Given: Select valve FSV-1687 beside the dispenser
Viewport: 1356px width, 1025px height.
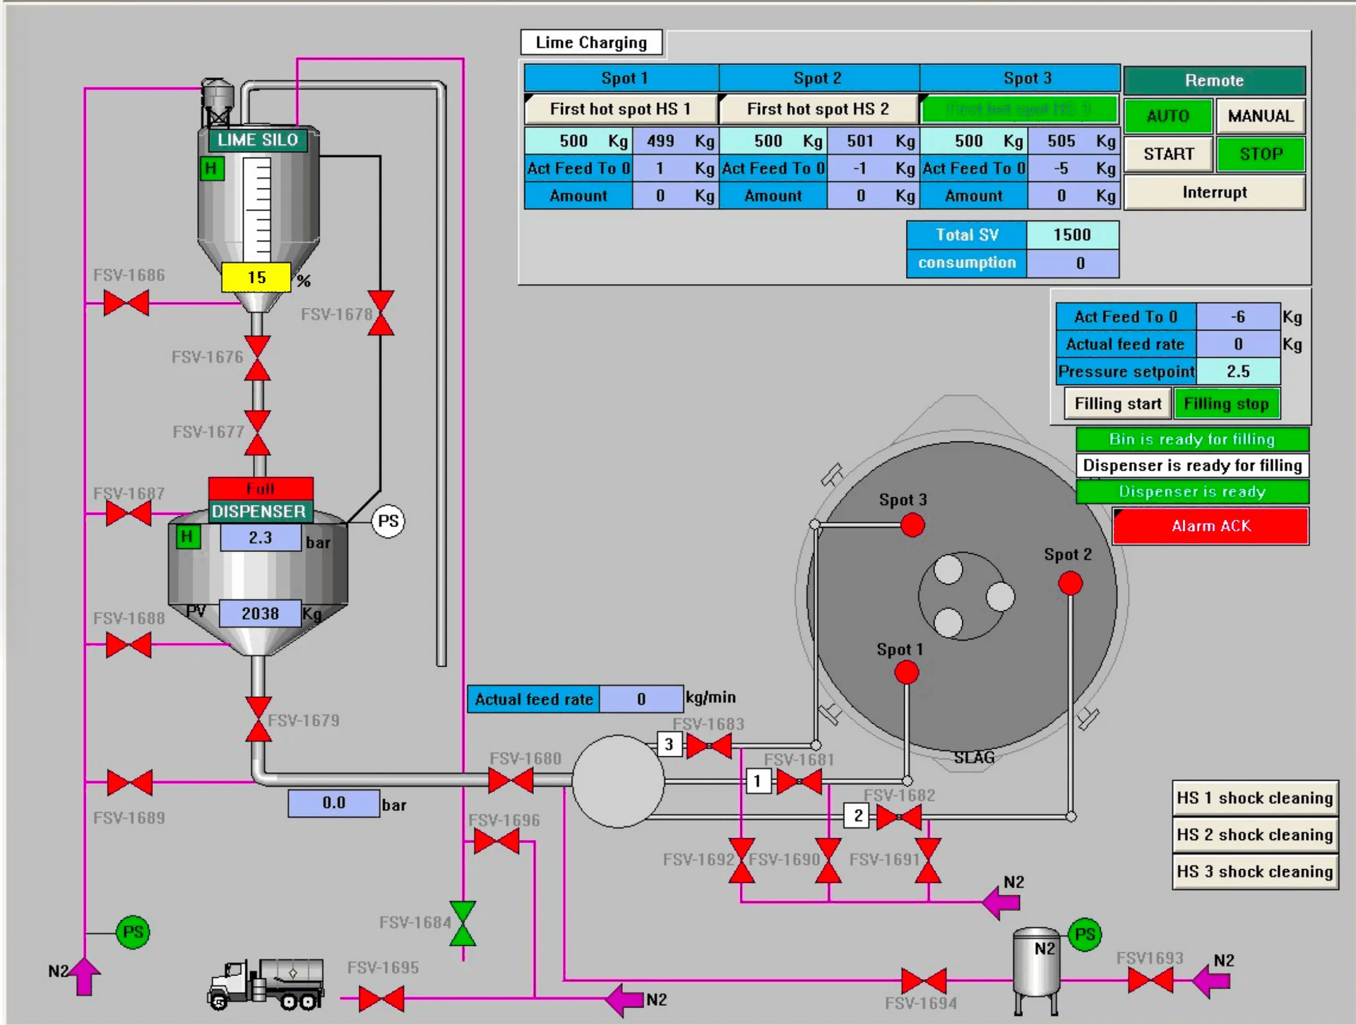Looking at the screenshot, I should (x=129, y=514).
